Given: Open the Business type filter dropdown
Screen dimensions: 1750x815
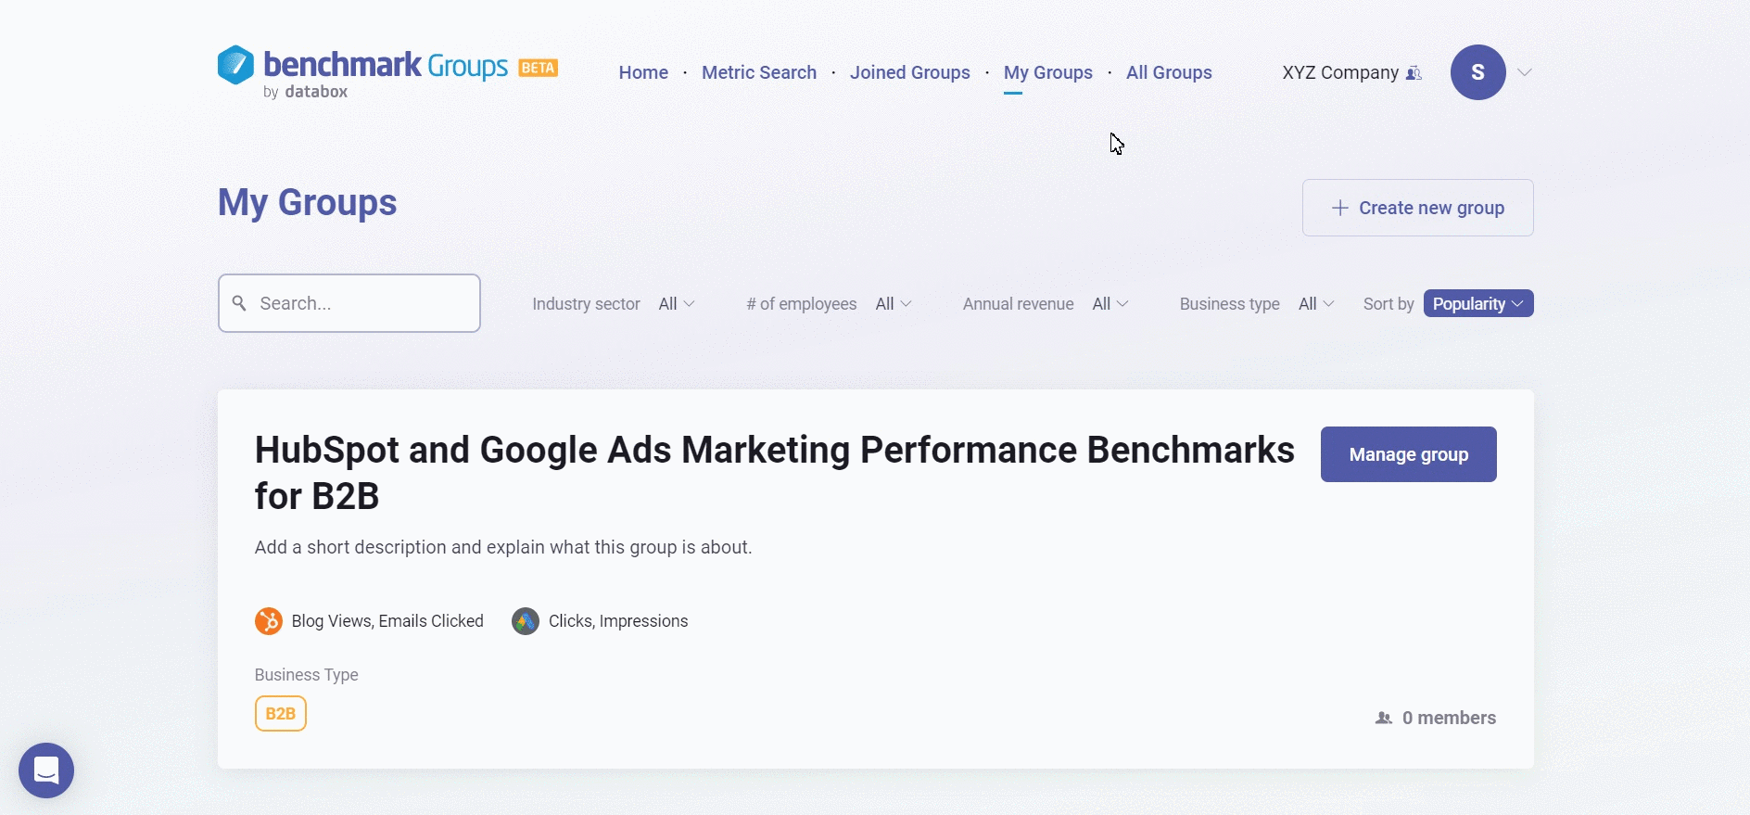Looking at the screenshot, I should coord(1315,304).
